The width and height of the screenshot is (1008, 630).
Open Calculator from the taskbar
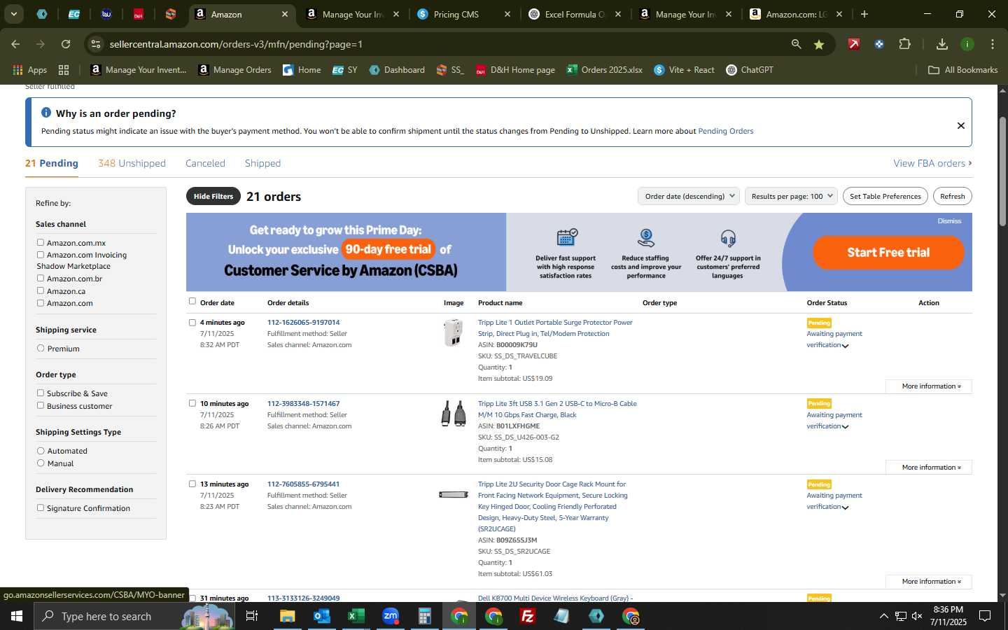(x=424, y=616)
